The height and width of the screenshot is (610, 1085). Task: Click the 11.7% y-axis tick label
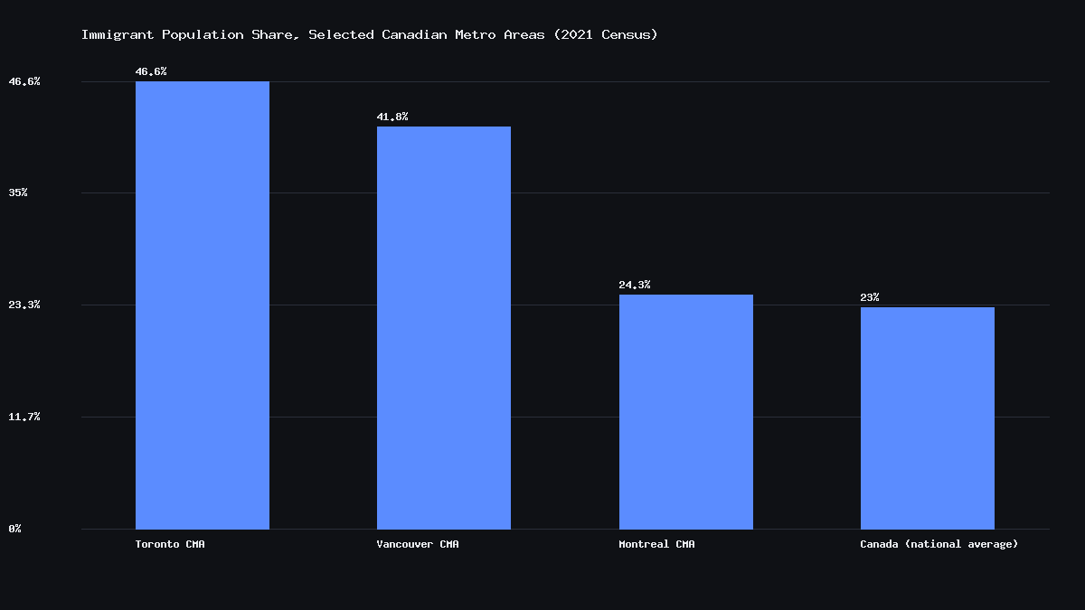[x=24, y=417]
